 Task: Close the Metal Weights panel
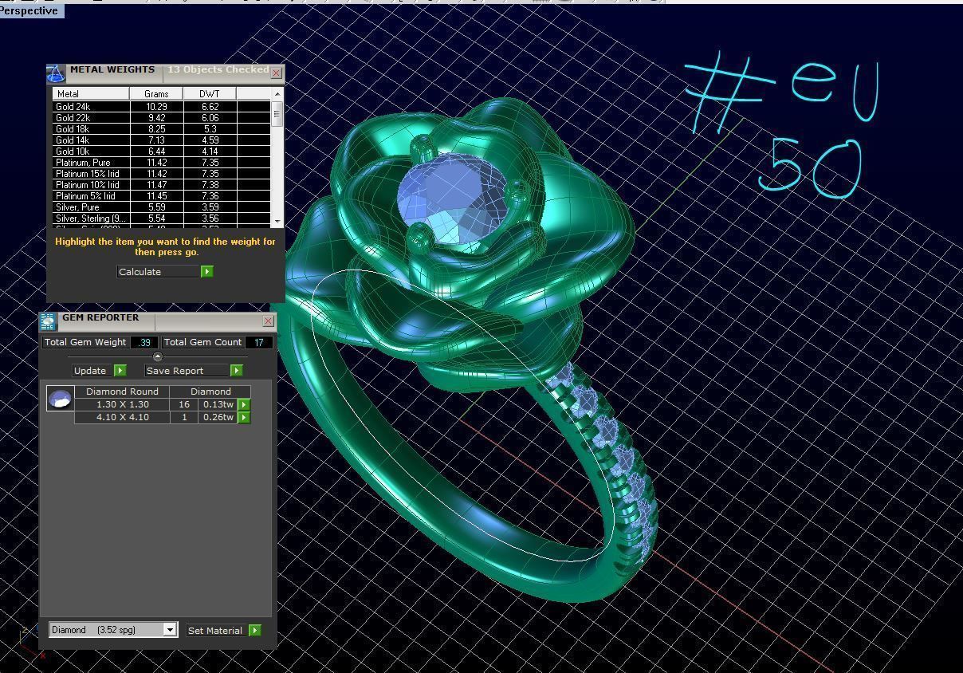(277, 73)
